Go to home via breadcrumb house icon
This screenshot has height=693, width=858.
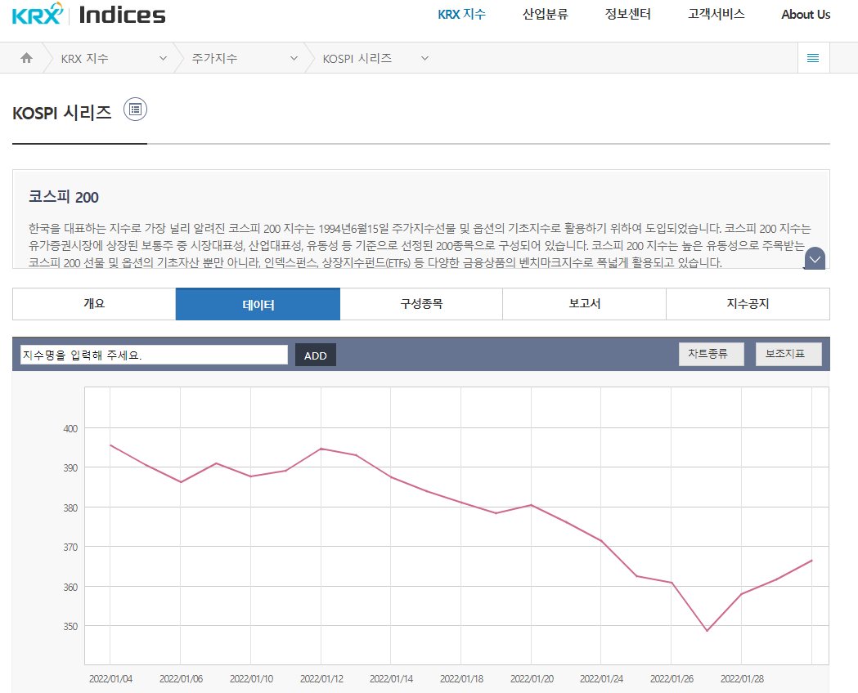click(26, 58)
